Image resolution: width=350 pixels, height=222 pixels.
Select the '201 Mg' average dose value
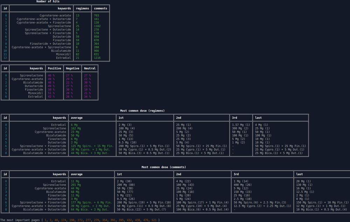tap(76, 185)
